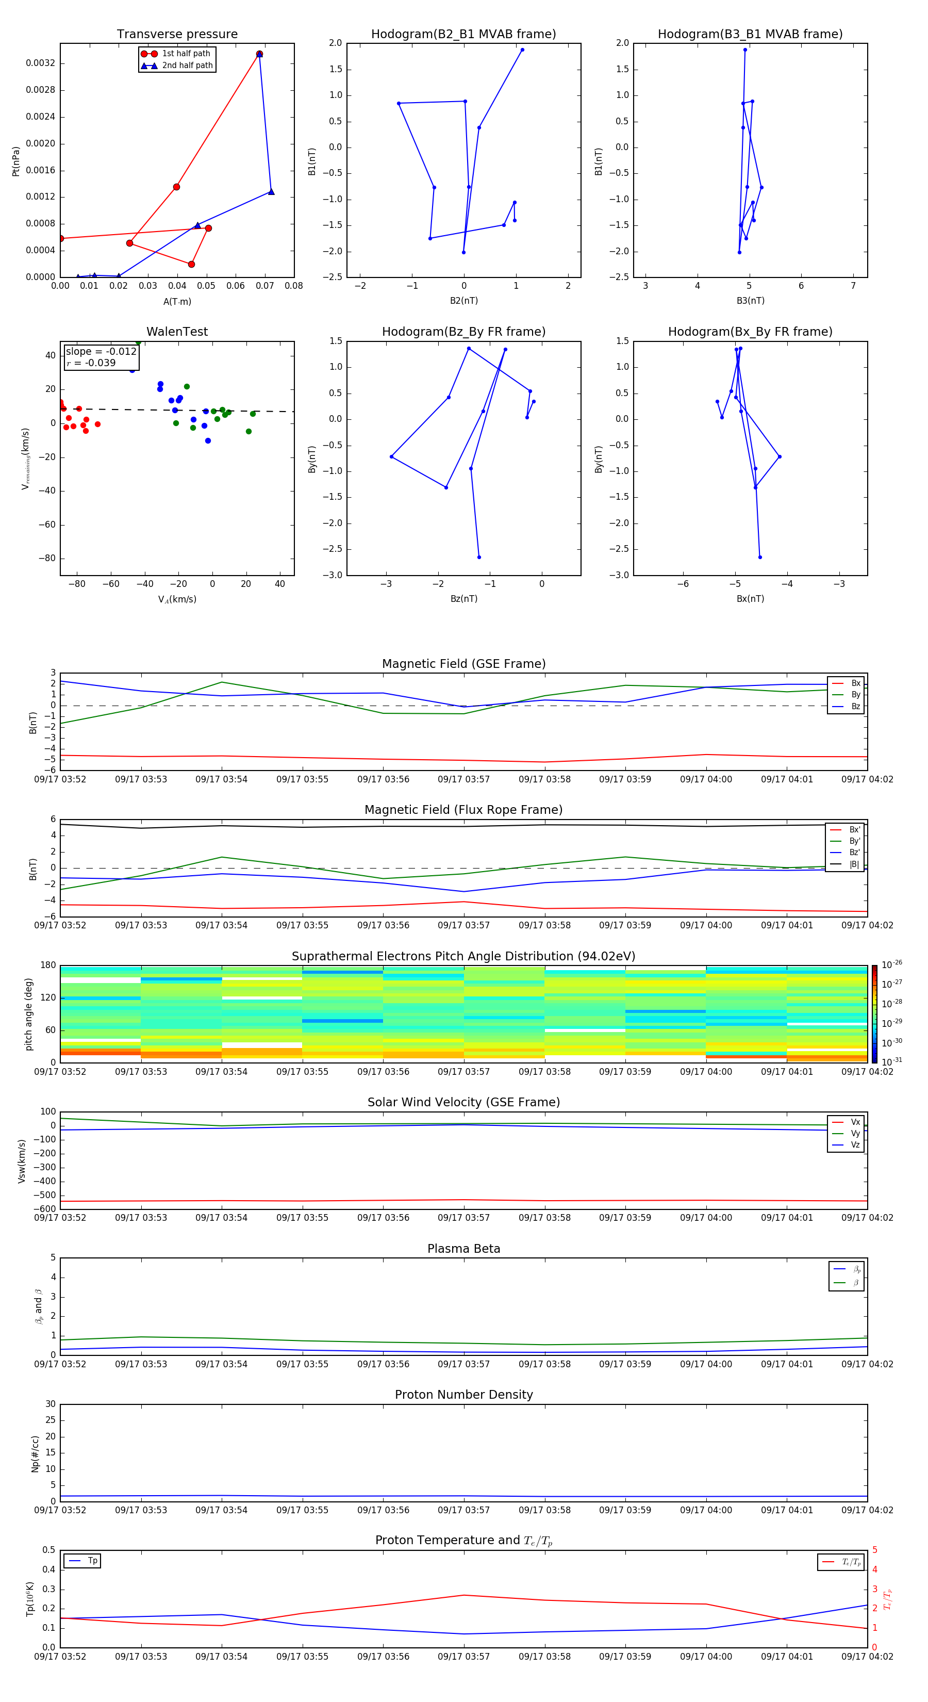The image size is (928, 1702).
Task: Click the 'Plasma Beta' title
Action: (463, 1249)
